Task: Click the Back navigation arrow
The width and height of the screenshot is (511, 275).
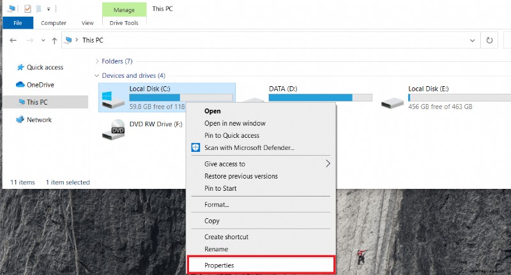Action: [13, 40]
